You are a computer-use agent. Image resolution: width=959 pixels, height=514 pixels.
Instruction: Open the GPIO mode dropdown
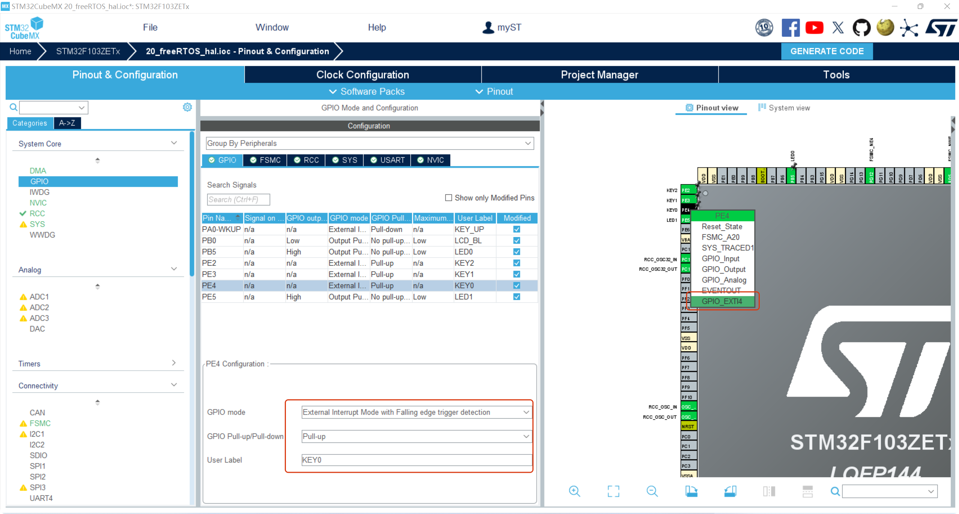416,412
